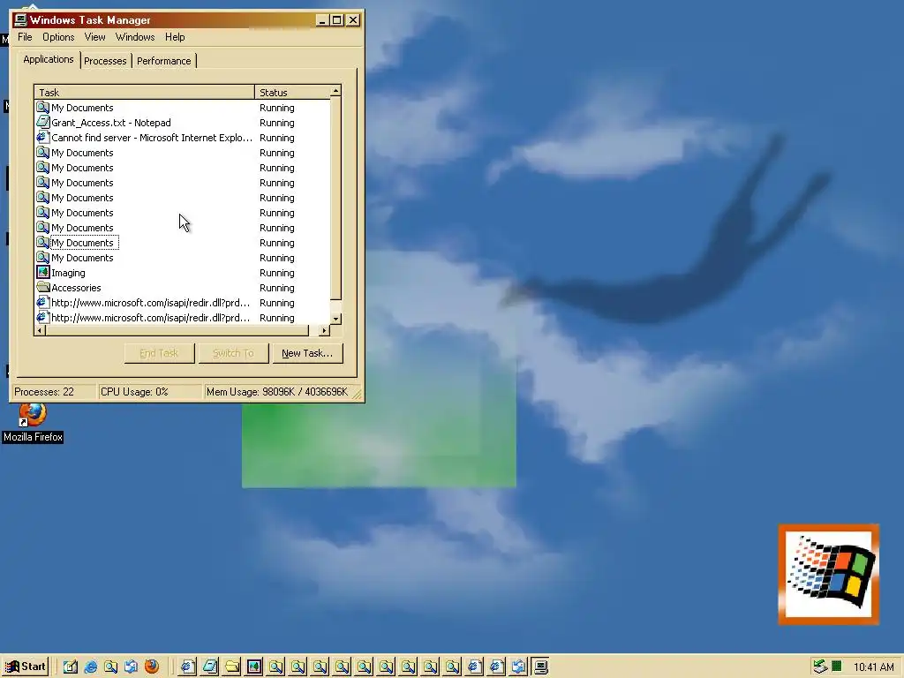Click the Notepad icon beside Grant_Access.txt
904x678 pixels.
tap(42, 122)
